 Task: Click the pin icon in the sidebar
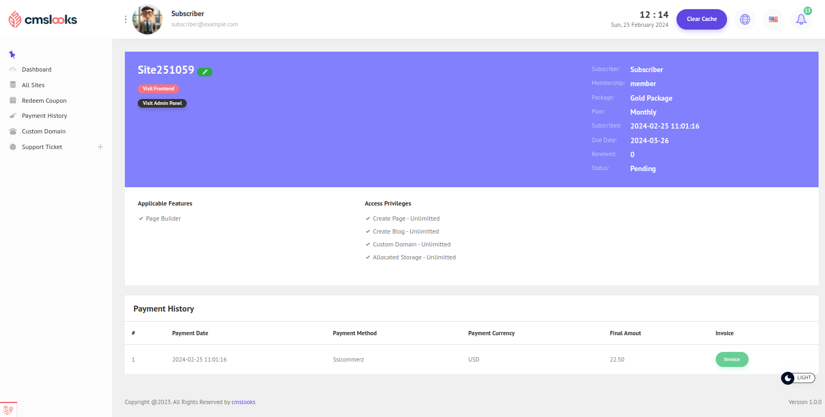[12, 54]
